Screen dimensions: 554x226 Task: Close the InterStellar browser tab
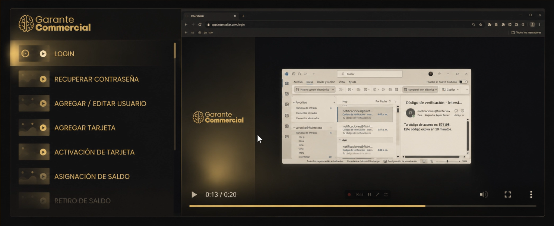click(x=235, y=16)
